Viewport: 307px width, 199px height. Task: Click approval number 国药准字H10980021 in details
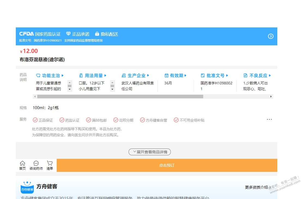(216, 86)
